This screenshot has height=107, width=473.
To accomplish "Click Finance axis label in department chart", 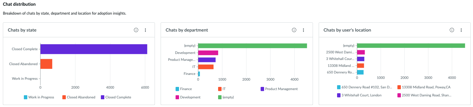I will pos(189,74).
